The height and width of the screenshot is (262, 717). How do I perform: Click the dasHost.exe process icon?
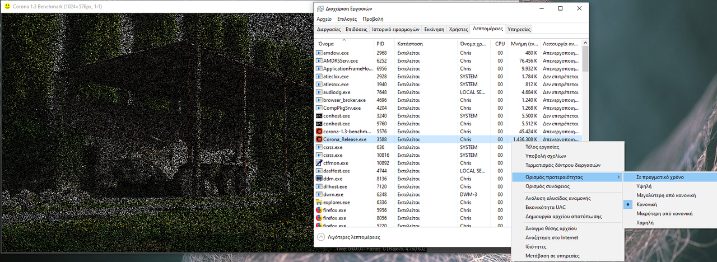click(319, 171)
